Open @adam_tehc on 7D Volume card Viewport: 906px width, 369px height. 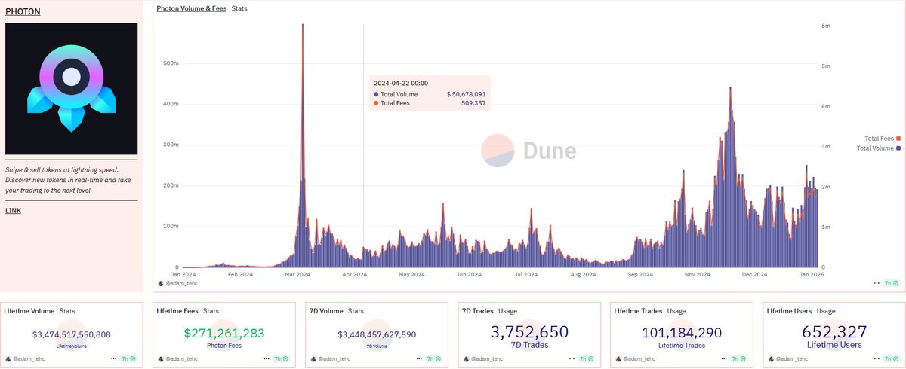point(333,359)
